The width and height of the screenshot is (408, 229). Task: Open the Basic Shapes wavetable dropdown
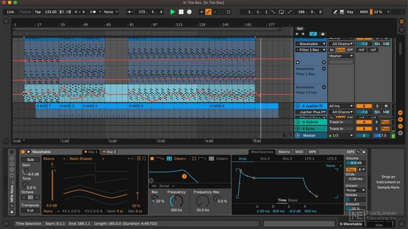point(87,158)
